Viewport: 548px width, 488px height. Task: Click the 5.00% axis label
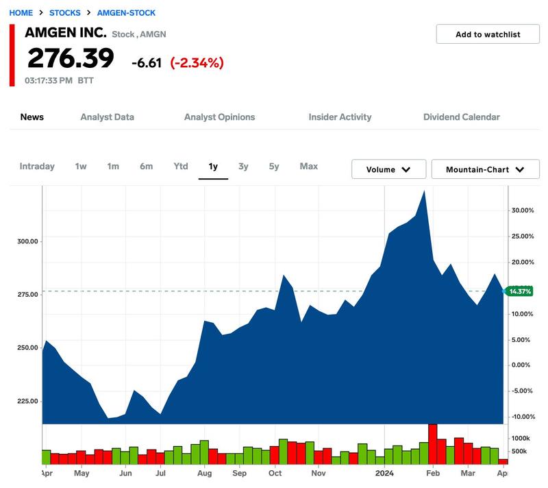click(521, 340)
